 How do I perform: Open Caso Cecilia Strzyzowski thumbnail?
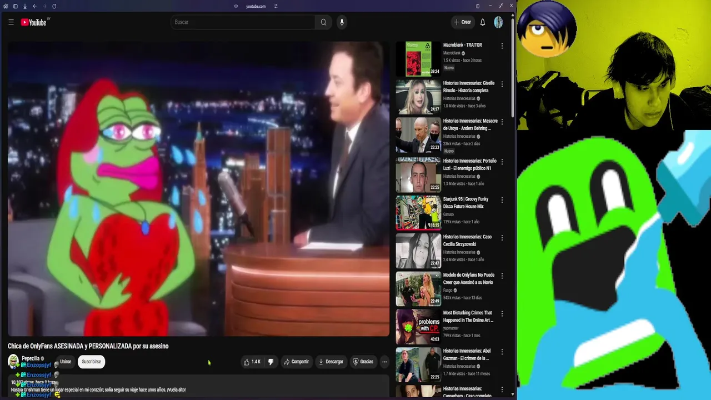click(418, 251)
